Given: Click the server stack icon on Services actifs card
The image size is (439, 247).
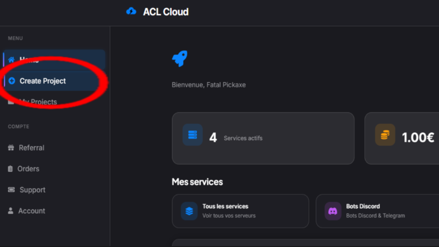Looking at the screenshot, I should coord(192,134).
